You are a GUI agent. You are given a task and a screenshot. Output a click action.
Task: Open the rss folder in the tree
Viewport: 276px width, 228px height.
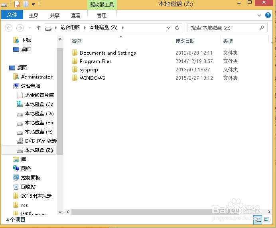24,205
